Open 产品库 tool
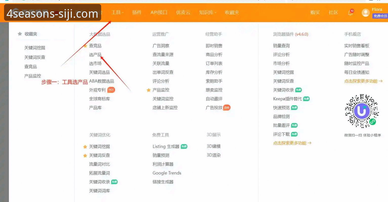 [x=95, y=108]
